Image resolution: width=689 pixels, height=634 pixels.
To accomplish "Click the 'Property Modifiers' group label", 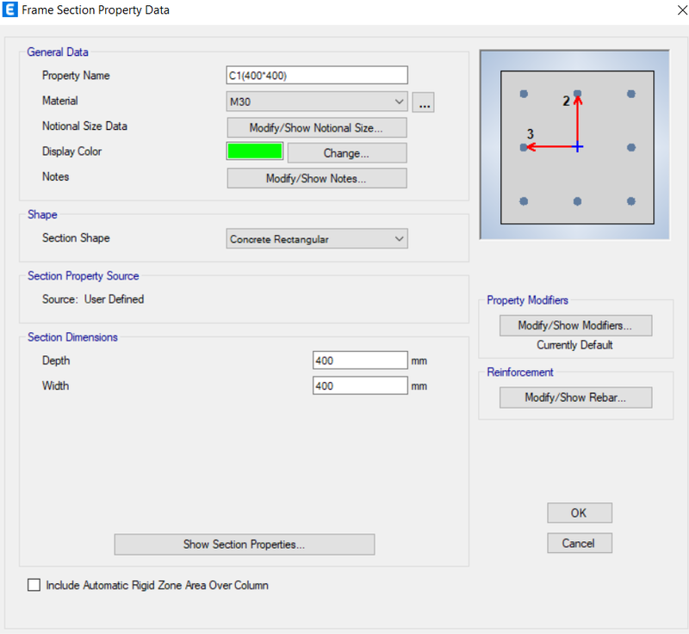I will point(527,300).
